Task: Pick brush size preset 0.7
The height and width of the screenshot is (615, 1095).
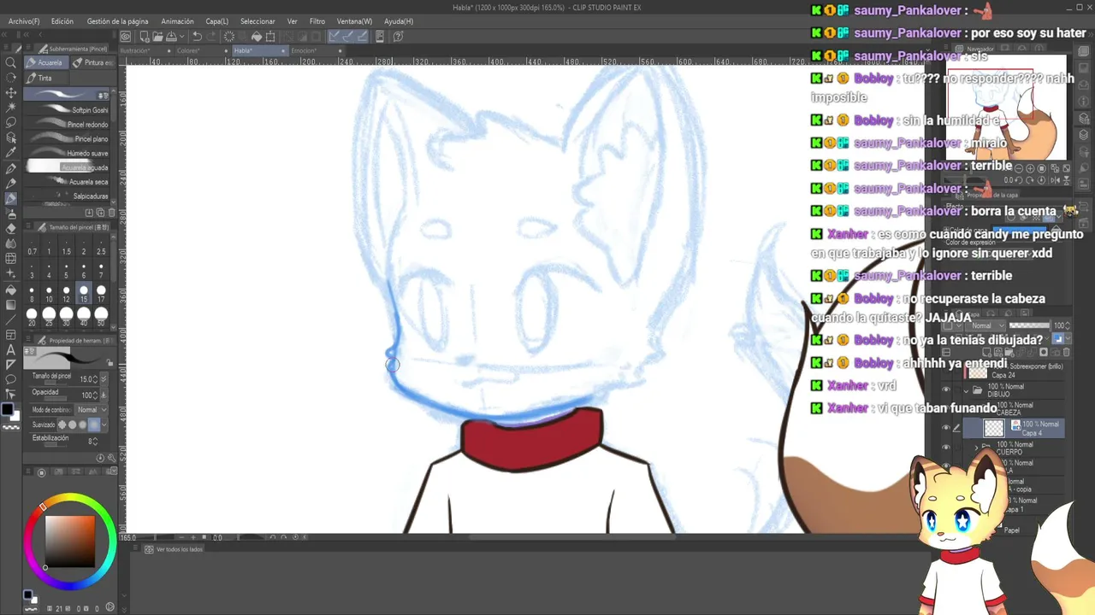Action: pos(33,247)
